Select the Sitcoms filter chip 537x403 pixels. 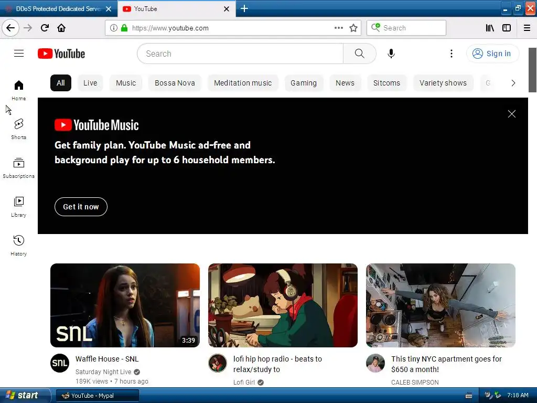click(x=386, y=83)
